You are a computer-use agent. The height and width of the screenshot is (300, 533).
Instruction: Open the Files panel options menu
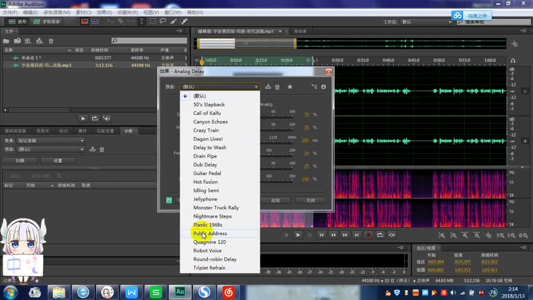[x=179, y=31]
